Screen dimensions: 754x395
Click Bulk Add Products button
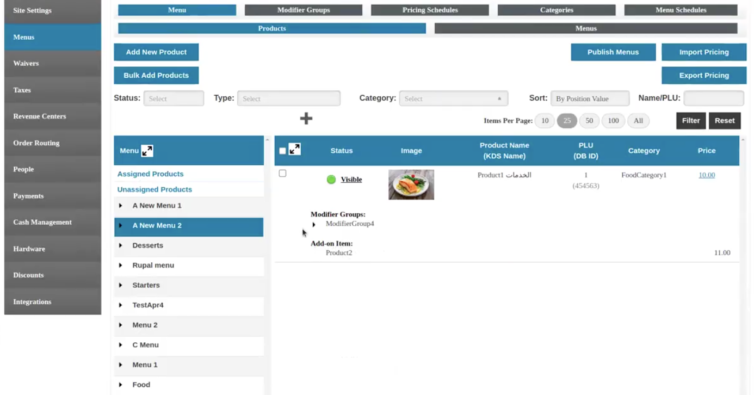pyautogui.click(x=156, y=76)
